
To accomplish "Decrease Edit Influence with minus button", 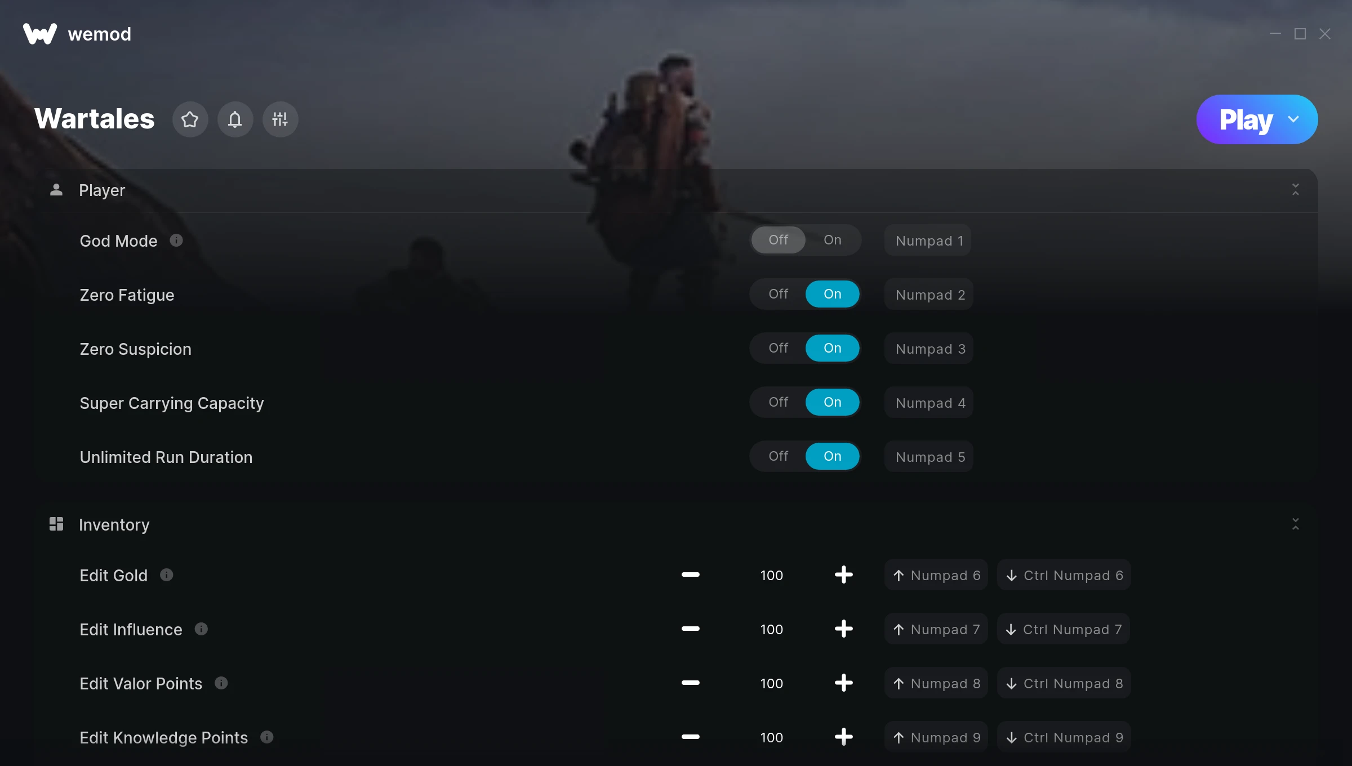I will click(x=691, y=629).
